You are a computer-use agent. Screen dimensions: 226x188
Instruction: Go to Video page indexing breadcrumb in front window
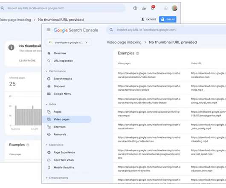pos(124,42)
